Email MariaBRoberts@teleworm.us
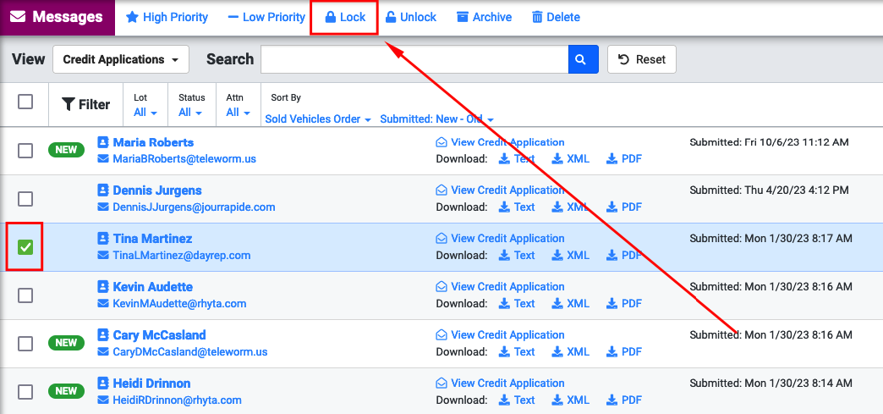The image size is (883, 414). click(184, 159)
